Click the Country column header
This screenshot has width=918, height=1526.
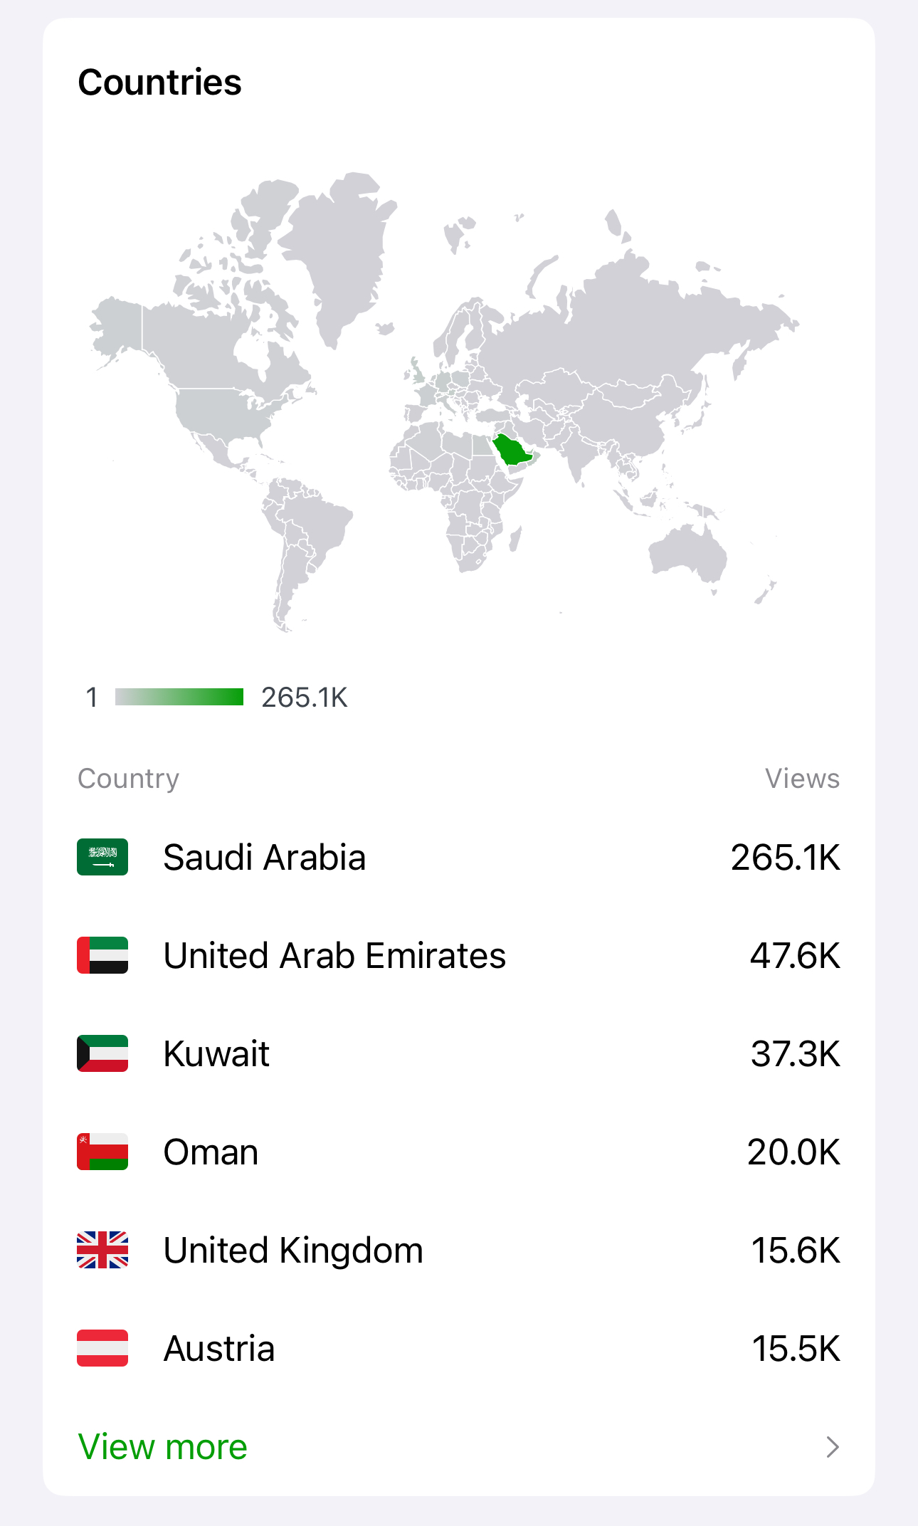[x=128, y=779]
